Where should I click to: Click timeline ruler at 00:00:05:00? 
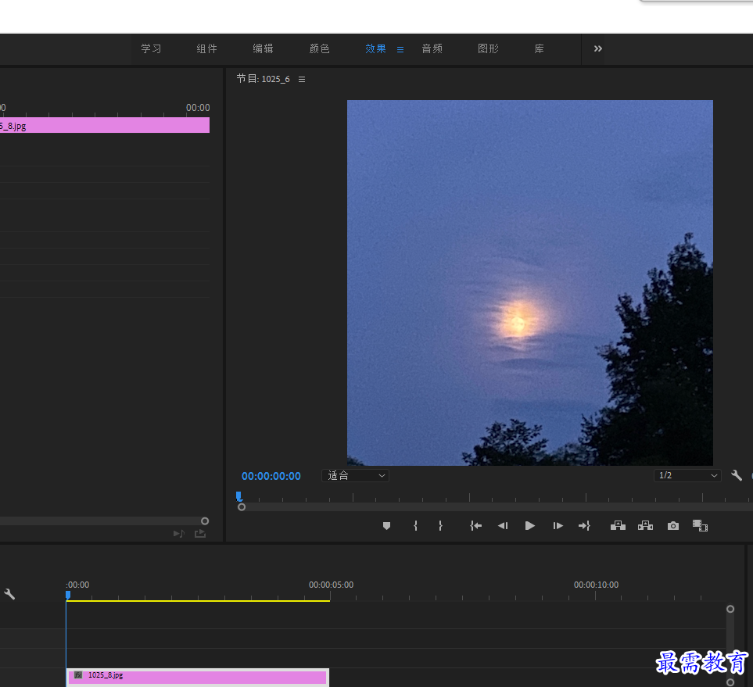coord(331,585)
